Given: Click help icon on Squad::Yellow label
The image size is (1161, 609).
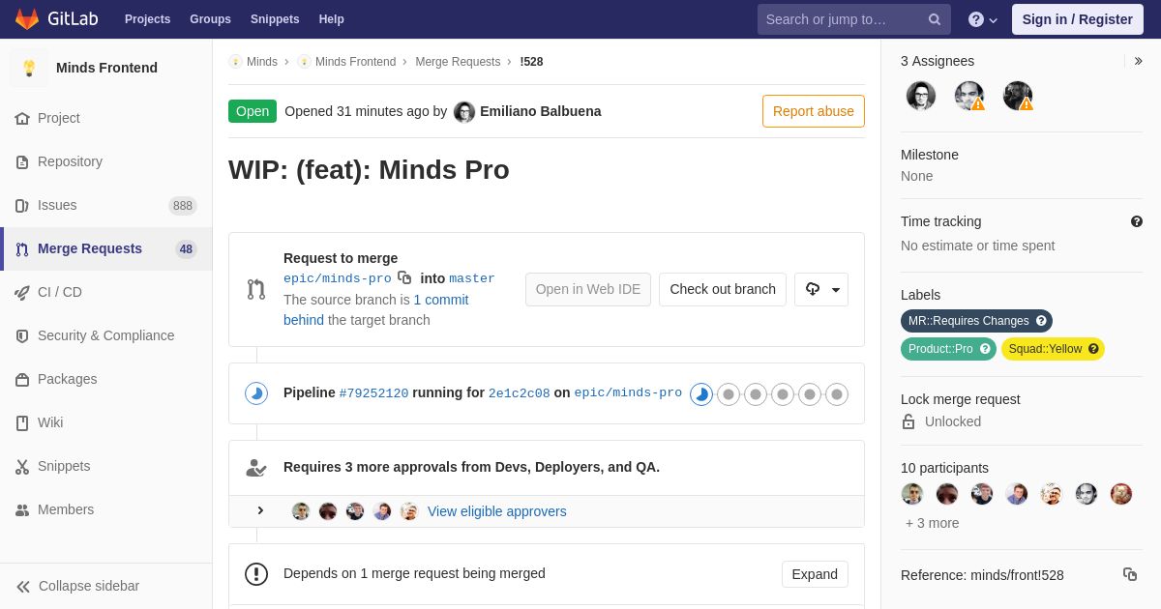Looking at the screenshot, I should coord(1093,349).
